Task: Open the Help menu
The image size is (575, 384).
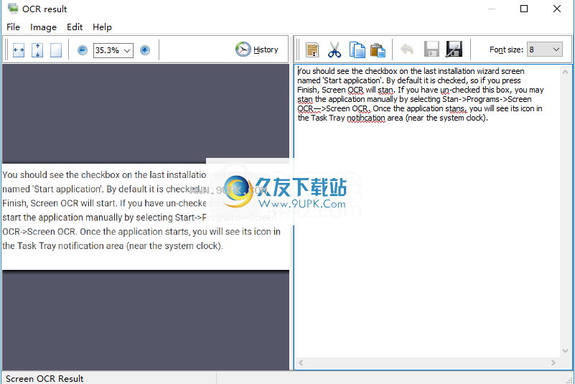Action: [x=102, y=27]
